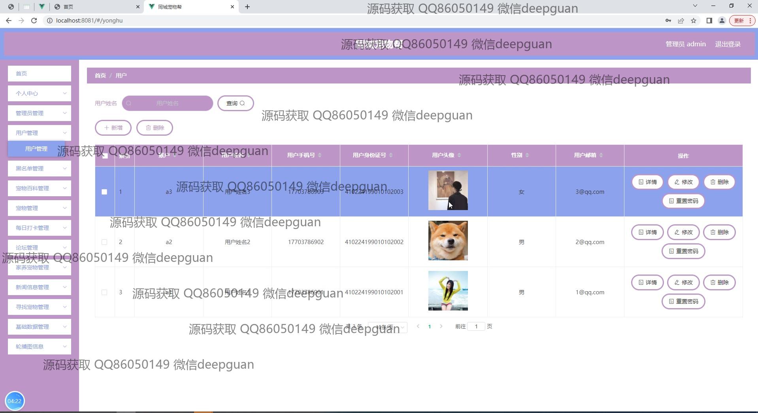Click 重置密码 for the 1@qq.com user
Image resolution: width=758 pixels, height=413 pixels.
point(683,301)
